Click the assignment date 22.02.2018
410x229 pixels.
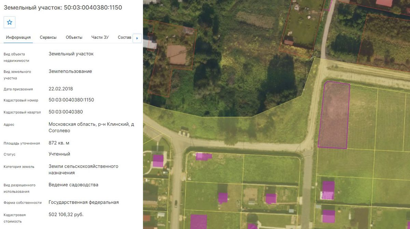61,89
